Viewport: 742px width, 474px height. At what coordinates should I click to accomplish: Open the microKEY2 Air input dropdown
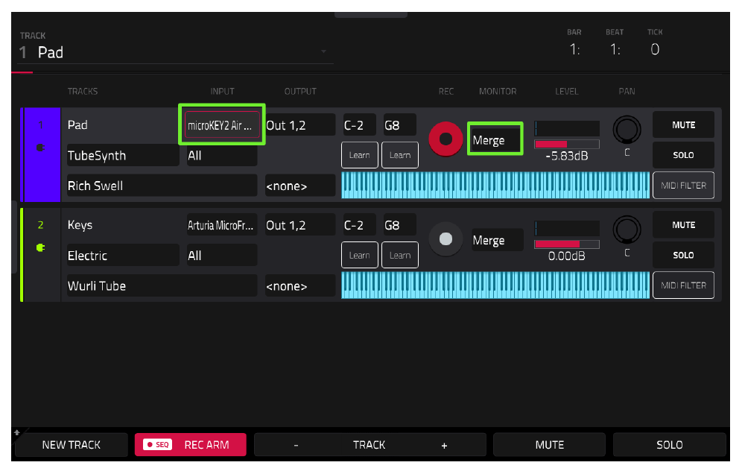[x=222, y=125]
